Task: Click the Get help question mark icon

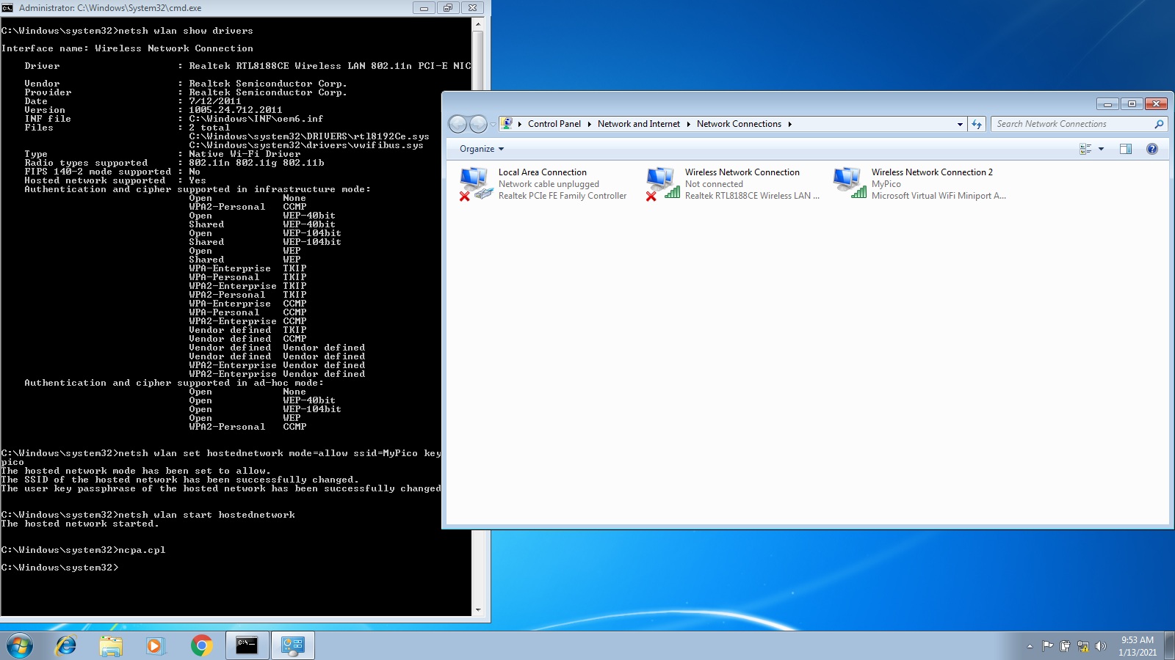Action: pos(1151,148)
